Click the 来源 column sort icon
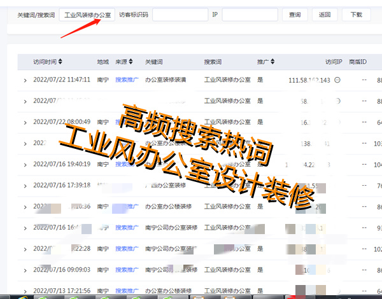The width and height of the screenshot is (382, 299). click(x=131, y=62)
